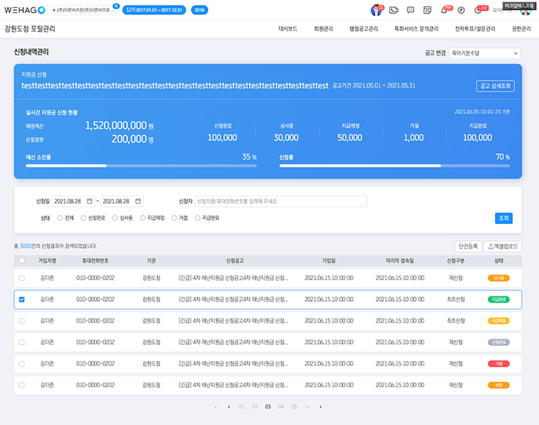Go to next page using pagination arrow

(x=308, y=407)
